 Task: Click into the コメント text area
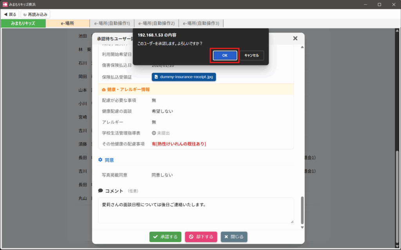tap(195, 210)
